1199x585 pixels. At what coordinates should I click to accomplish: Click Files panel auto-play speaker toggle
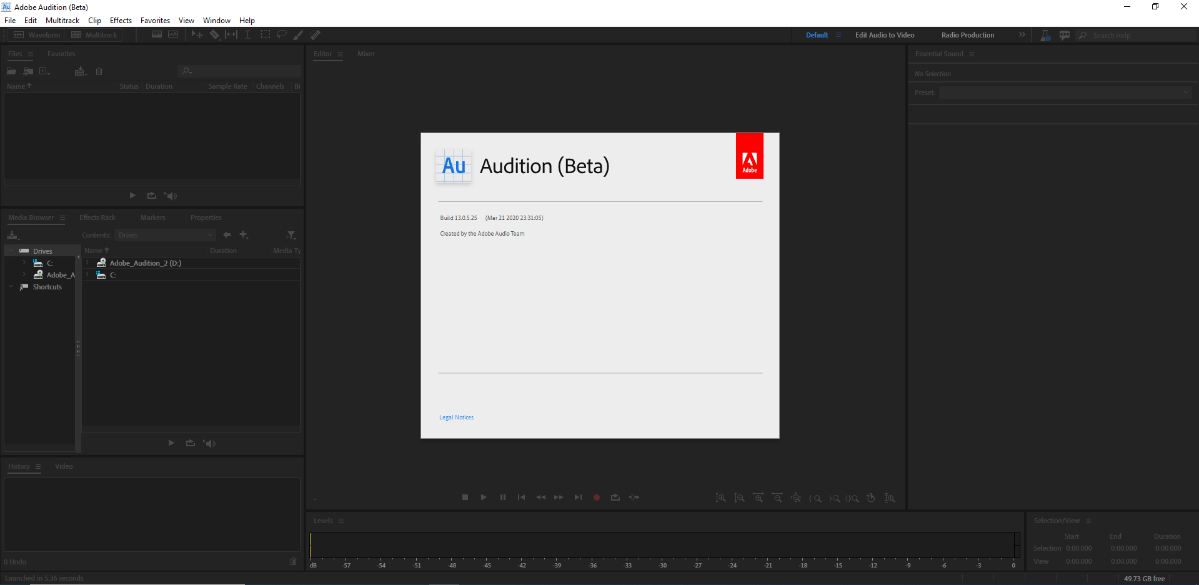(x=171, y=196)
